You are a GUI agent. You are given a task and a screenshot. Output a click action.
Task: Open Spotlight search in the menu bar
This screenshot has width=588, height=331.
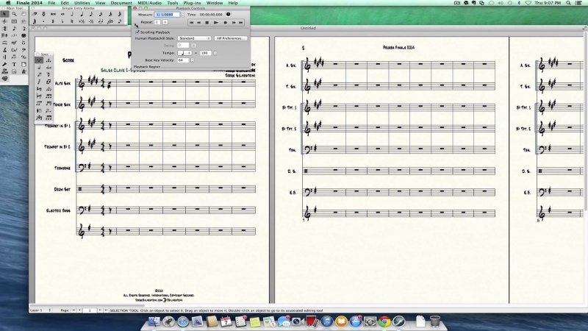[x=568, y=3]
